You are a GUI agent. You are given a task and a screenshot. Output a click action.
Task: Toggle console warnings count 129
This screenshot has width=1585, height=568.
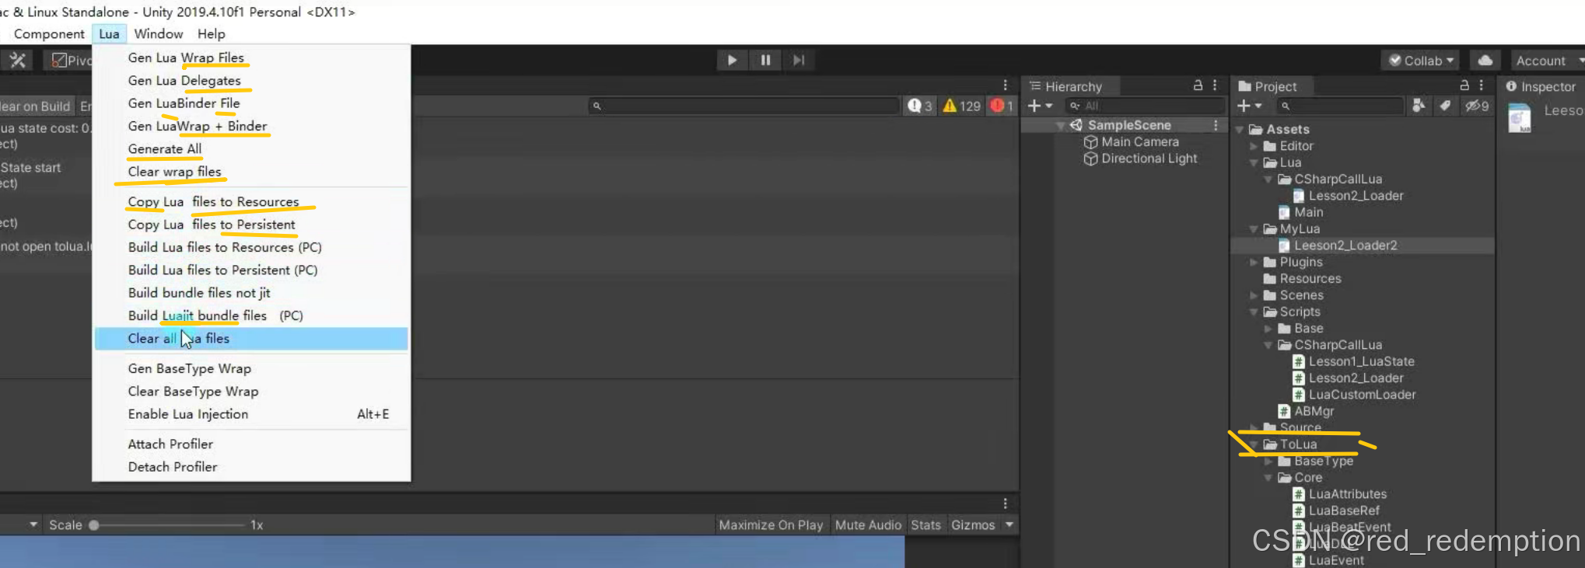pos(961,106)
